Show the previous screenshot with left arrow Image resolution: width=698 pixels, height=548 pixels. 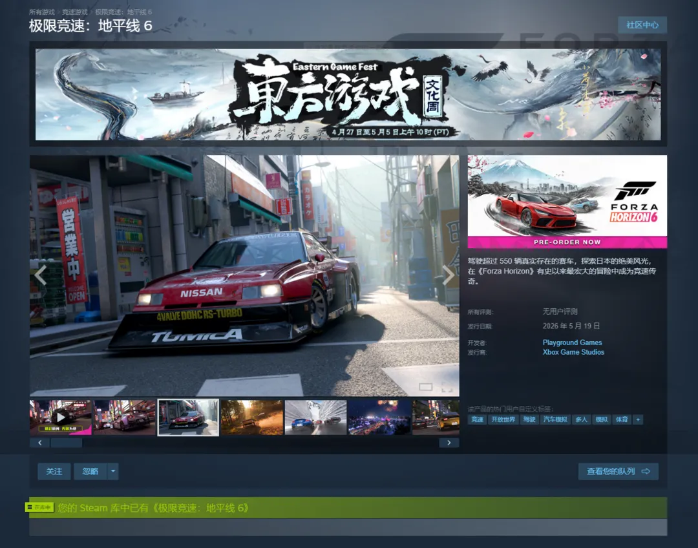point(41,275)
